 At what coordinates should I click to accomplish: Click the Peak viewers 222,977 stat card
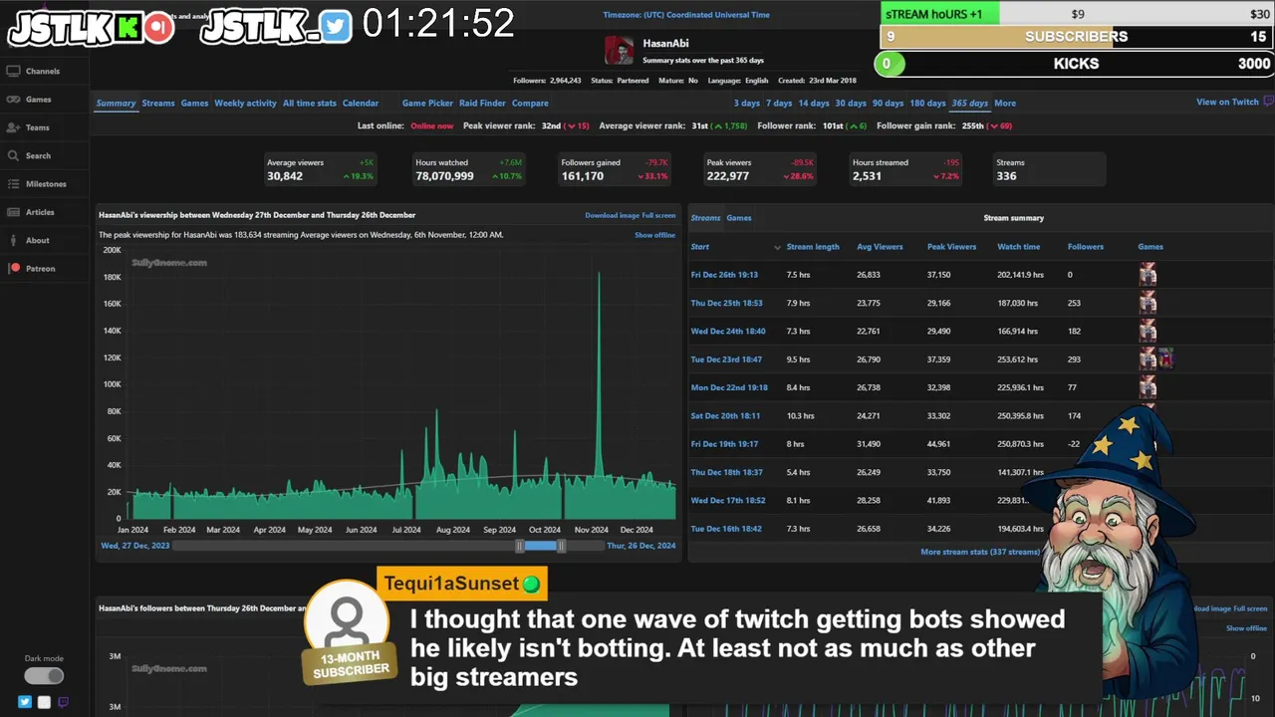760,169
